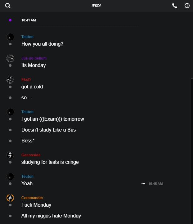The height and width of the screenshot is (224, 193).
Task: Click the avatar beside Genosside
Action: [10, 155]
